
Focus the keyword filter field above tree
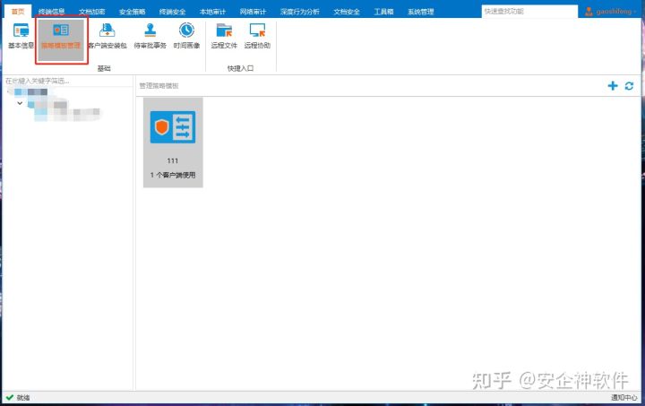pyautogui.click(x=68, y=81)
